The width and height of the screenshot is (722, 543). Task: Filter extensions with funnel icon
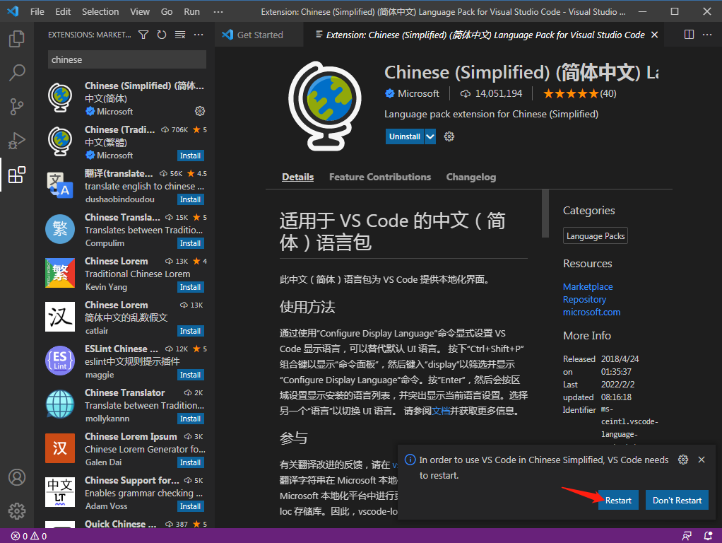[x=143, y=35]
